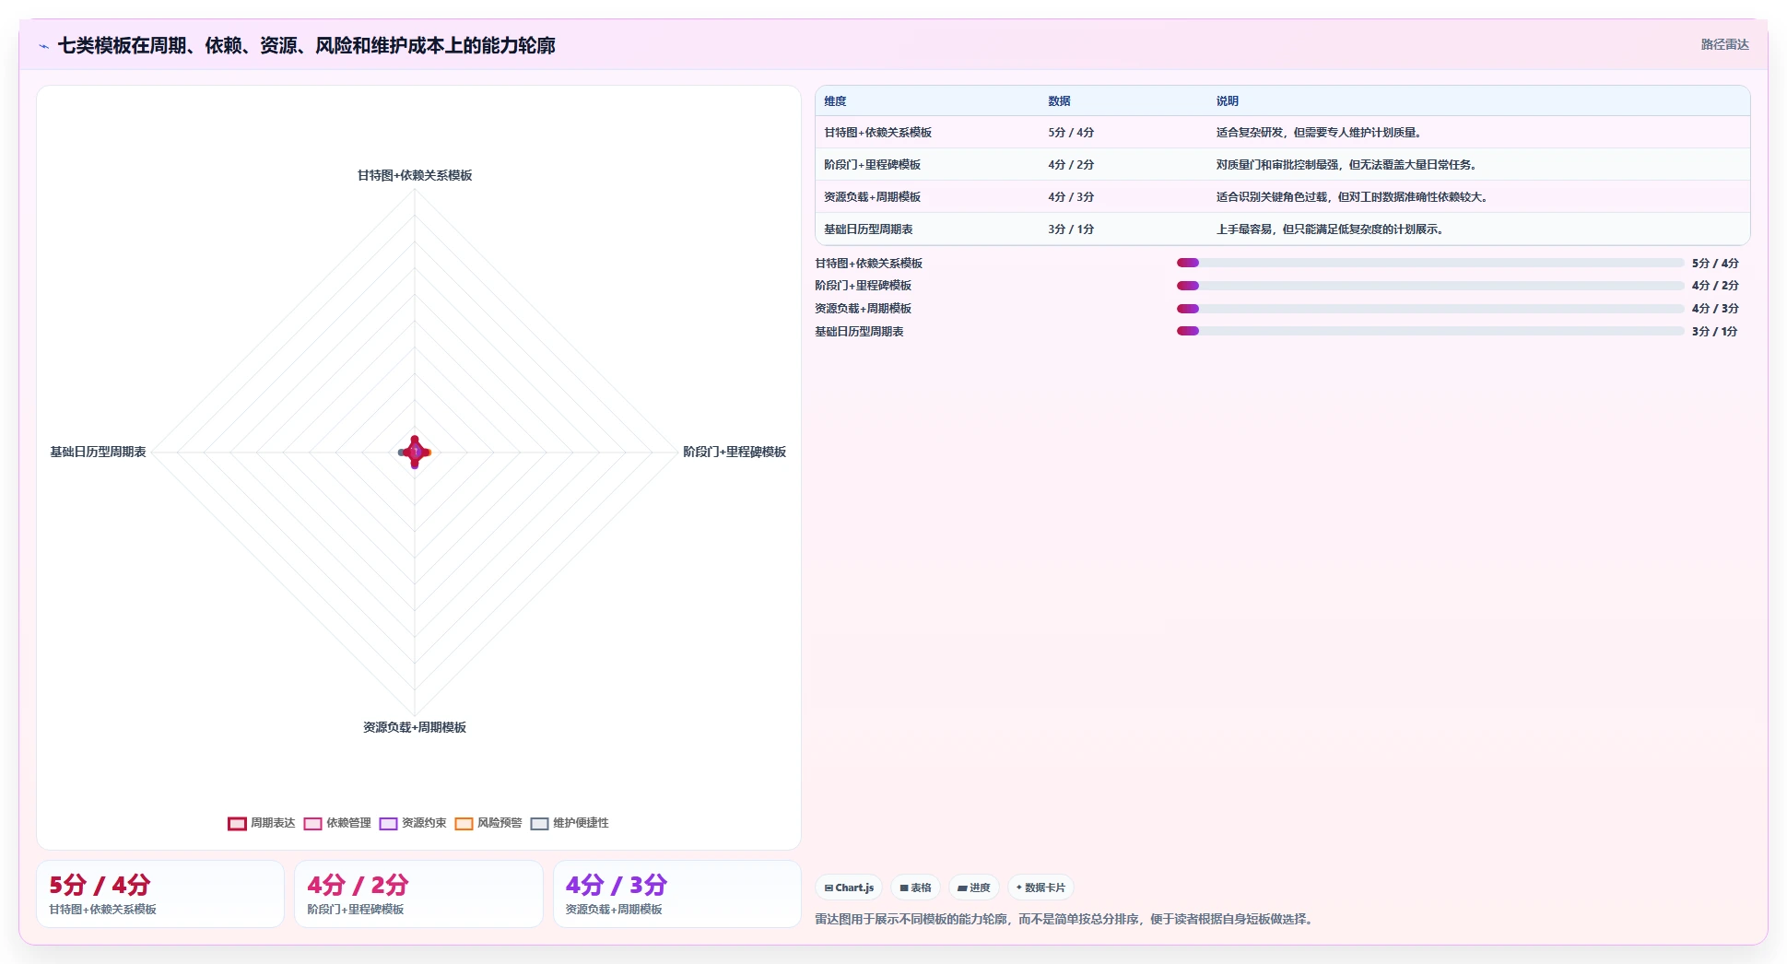Toggle the 风险预警 legend item

[x=488, y=823]
